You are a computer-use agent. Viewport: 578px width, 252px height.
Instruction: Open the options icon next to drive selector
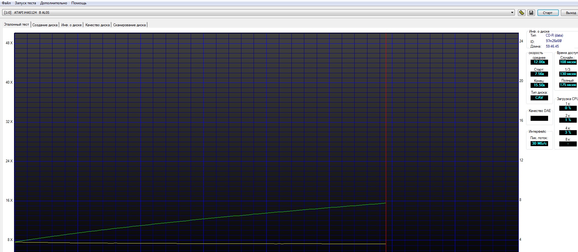pyautogui.click(x=522, y=13)
